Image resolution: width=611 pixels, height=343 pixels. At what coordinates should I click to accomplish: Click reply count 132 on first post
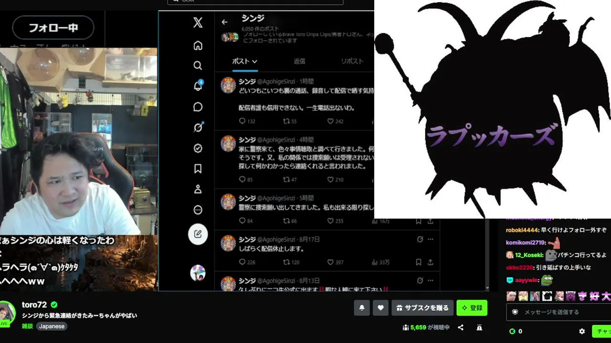247,121
